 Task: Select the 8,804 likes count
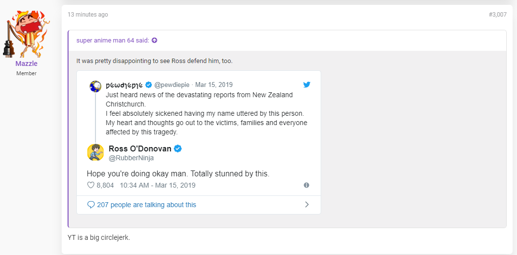click(x=105, y=185)
